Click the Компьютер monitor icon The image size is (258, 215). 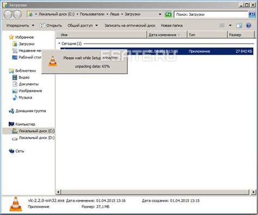pyautogui.click(x=11, y=124)
